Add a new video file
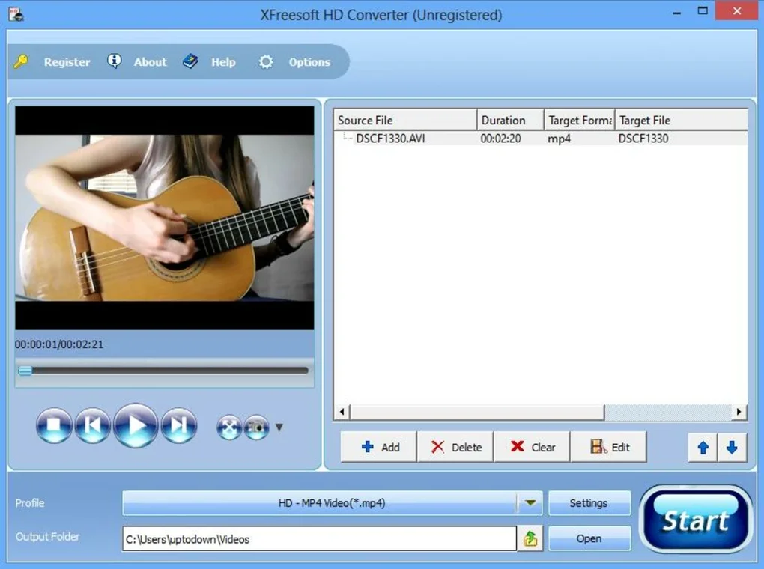764x569 pixels. pyautogui.click(x=378, y=446)
